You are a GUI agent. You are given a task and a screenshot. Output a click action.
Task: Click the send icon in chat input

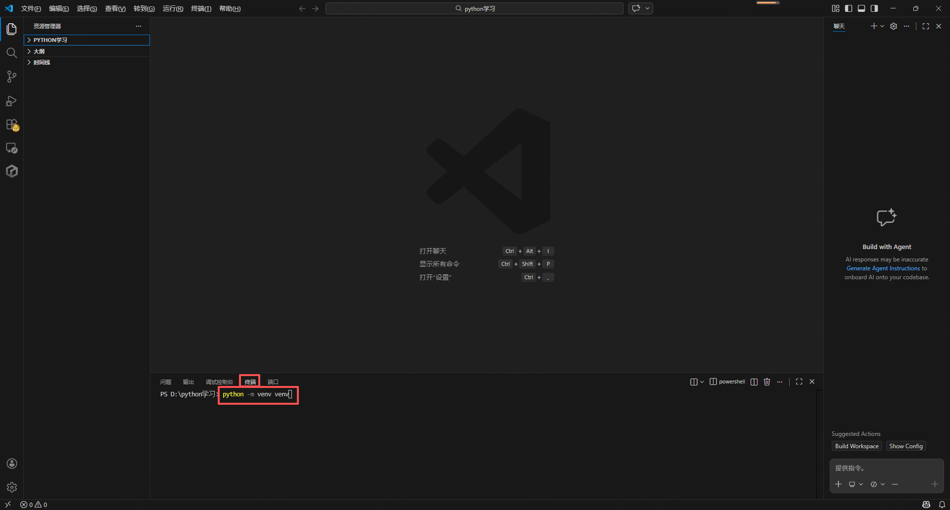[935, 484]
